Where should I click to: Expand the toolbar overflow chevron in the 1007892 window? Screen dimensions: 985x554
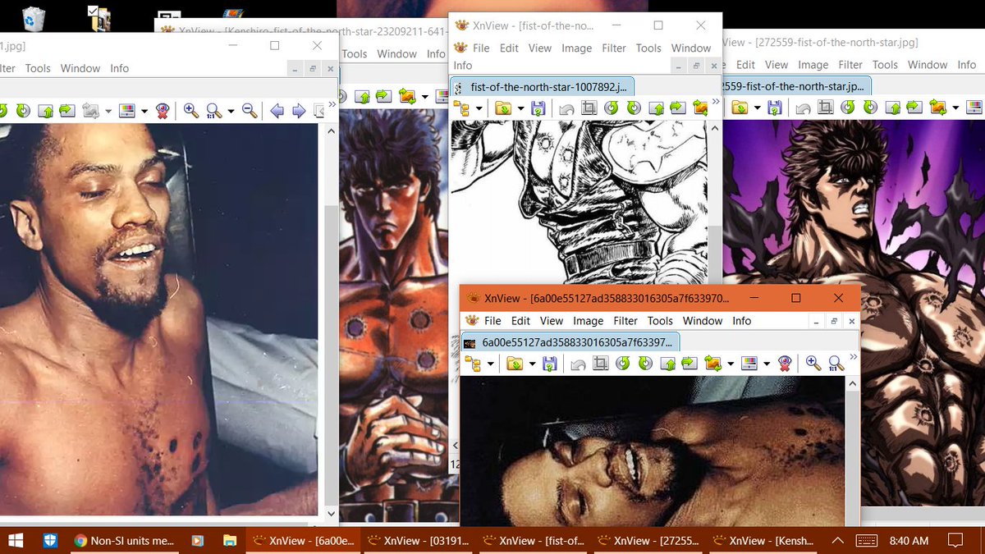(716, 103)
